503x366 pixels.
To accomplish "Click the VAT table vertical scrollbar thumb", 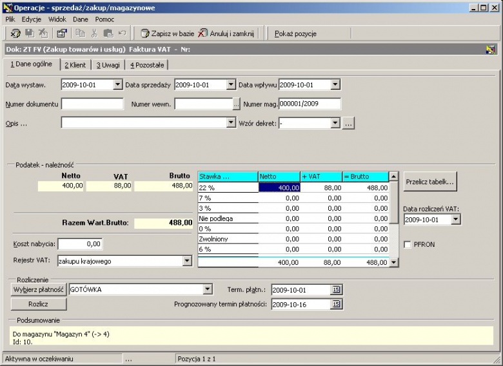I will 393,202.
